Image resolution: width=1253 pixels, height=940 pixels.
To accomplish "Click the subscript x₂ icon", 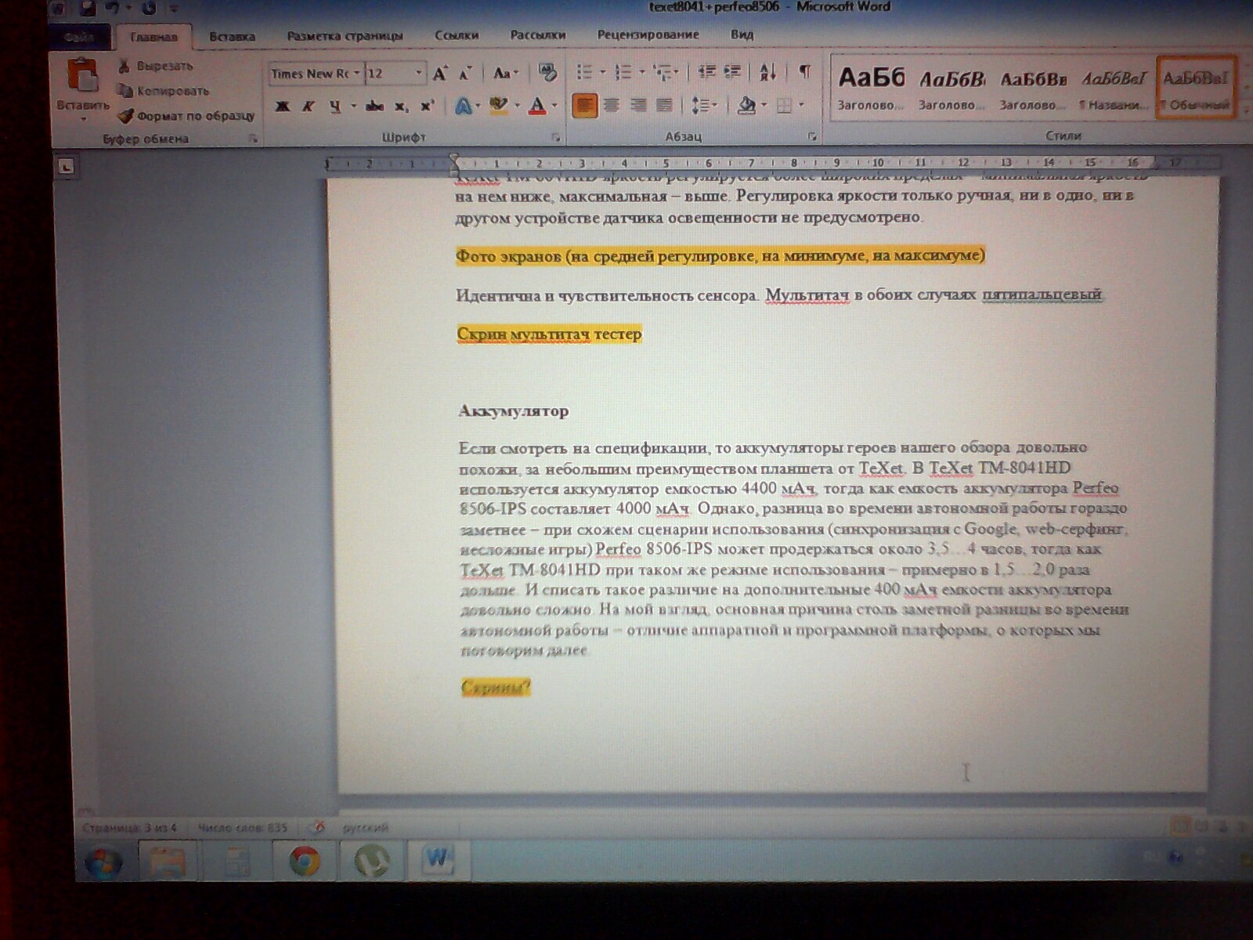I will point(401,106).
